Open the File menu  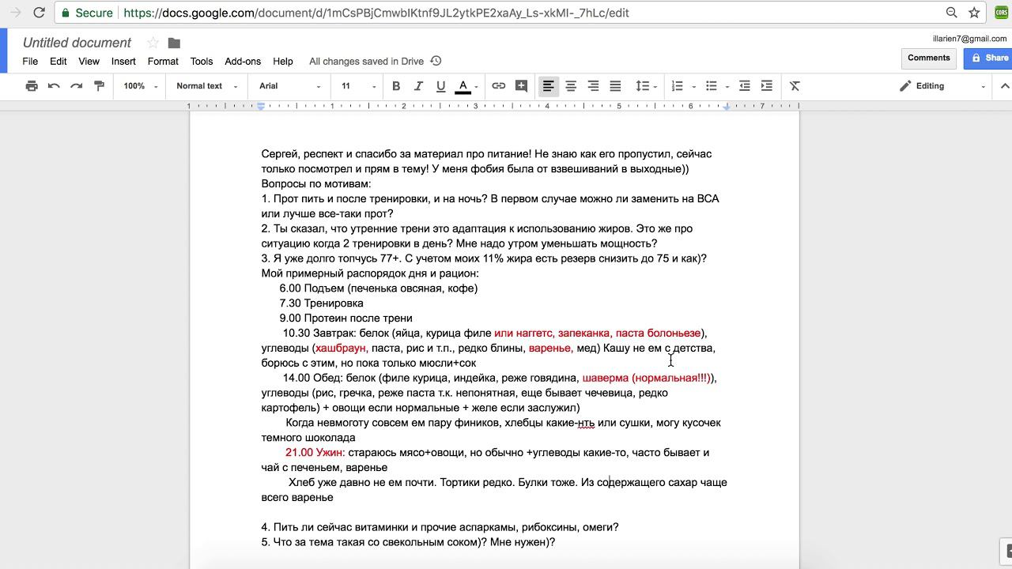tap(30, 61)
